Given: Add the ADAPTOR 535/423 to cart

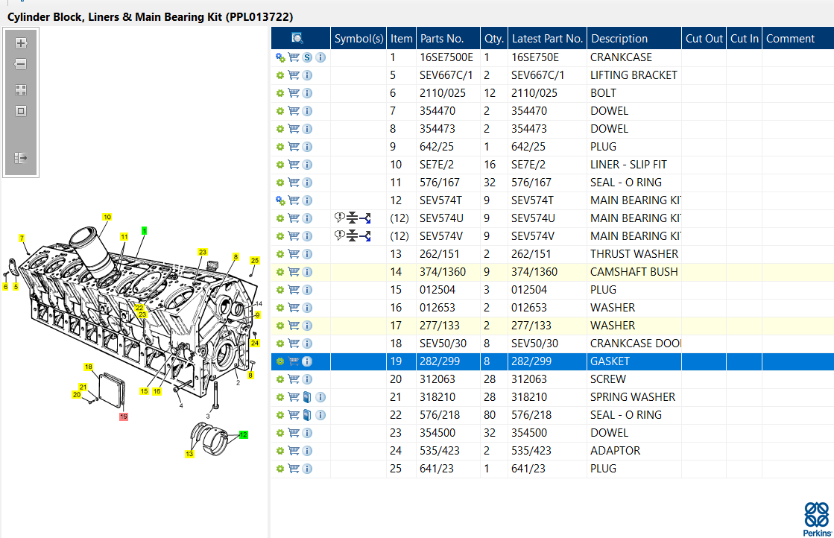Looking at the screenshot, I should tap(294, 451).
